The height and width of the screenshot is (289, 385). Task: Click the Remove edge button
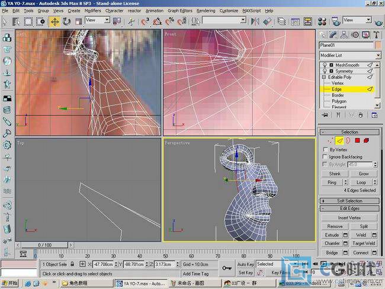coord(335,226)
